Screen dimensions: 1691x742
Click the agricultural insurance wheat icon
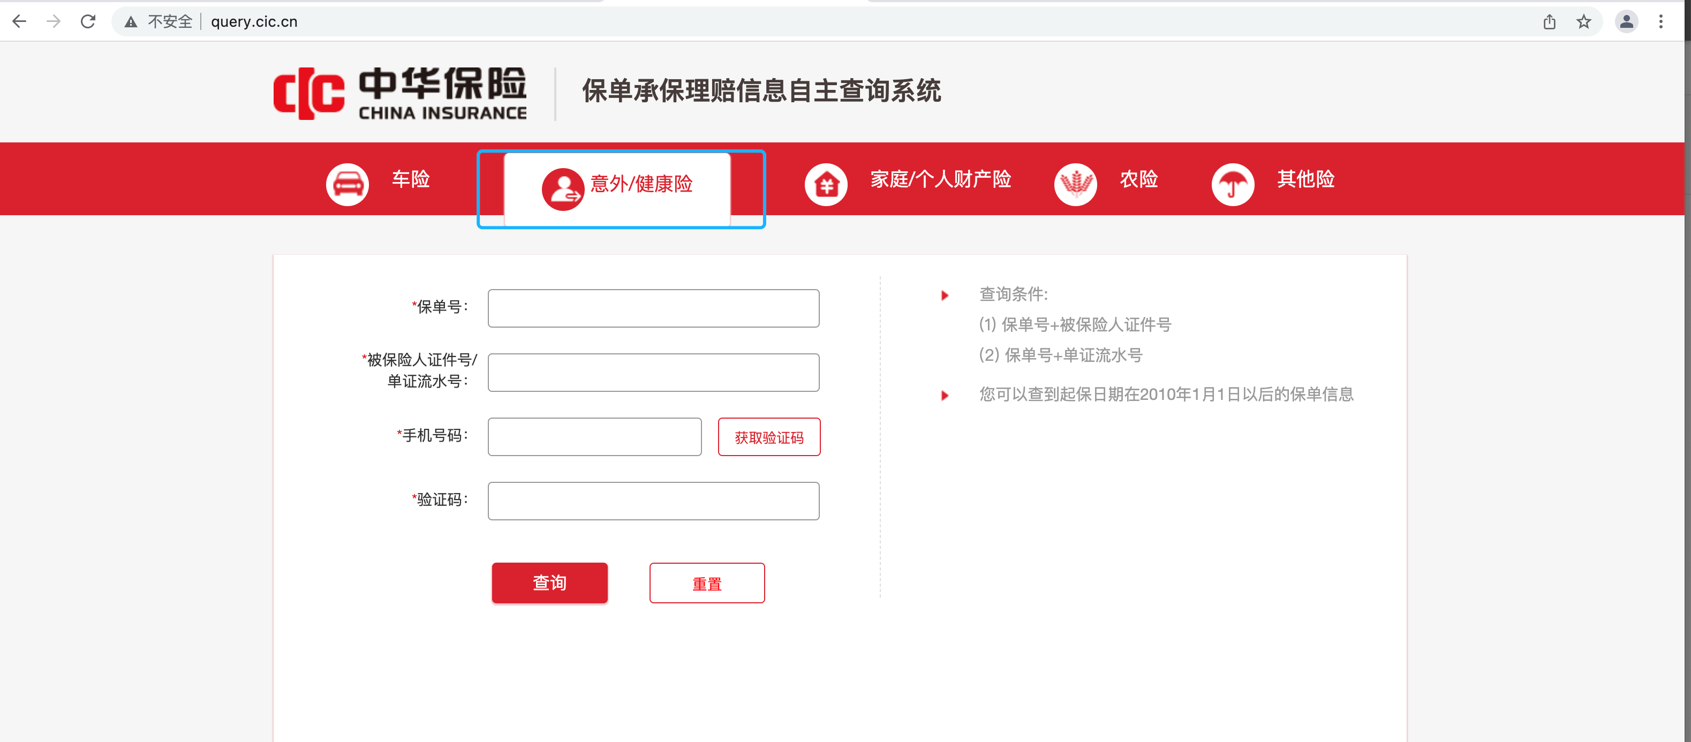pyautogui.click(x=1075, y=184)
